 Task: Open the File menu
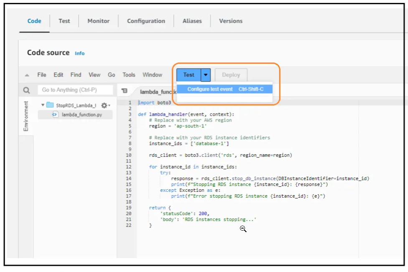42,75
